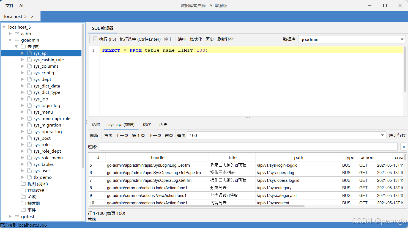
Task: Click the aabb database icon
Action: point(17,34)
